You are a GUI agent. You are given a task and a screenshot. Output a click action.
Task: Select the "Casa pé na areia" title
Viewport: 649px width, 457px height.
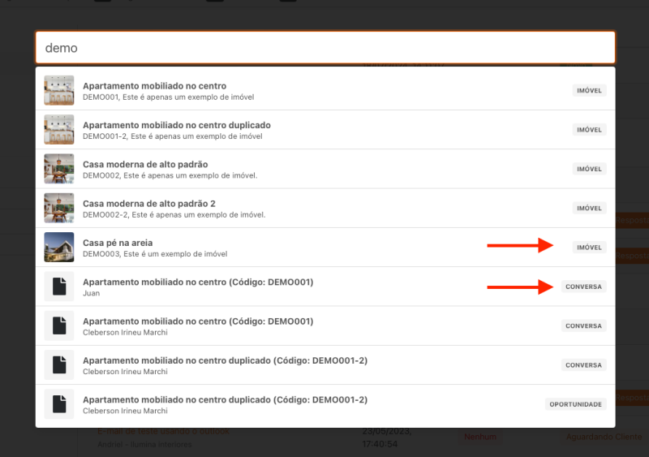[118, 243]
